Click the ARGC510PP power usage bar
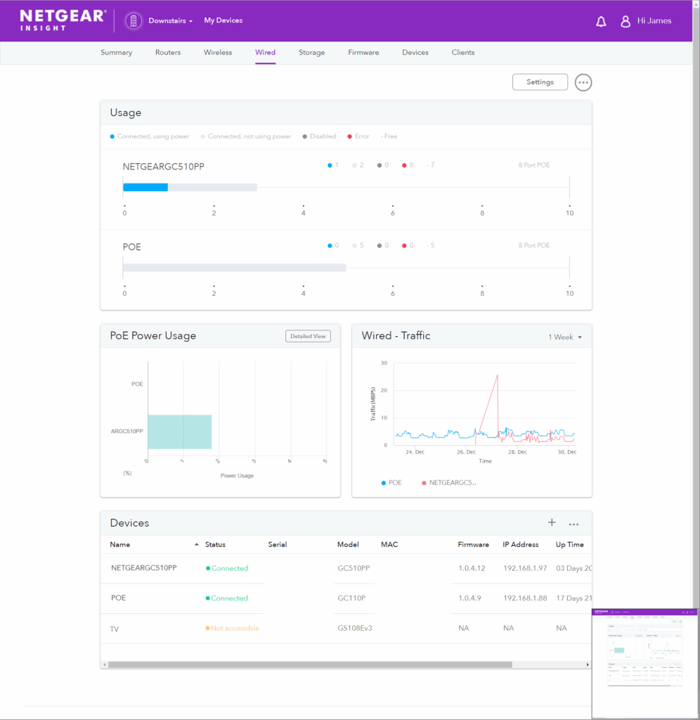The height and width of the screenshot is (720, 700). tap(179, 432)
